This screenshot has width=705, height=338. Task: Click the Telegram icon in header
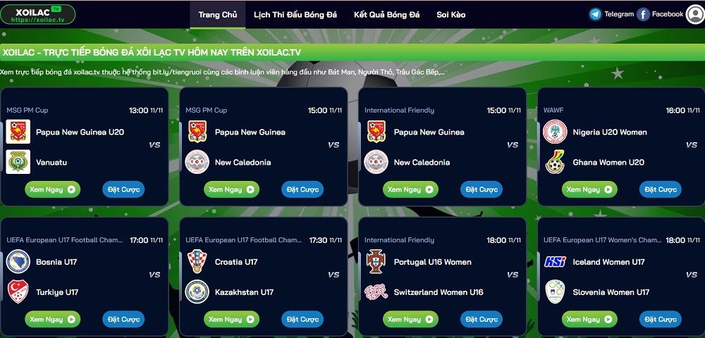coord(595,14)
